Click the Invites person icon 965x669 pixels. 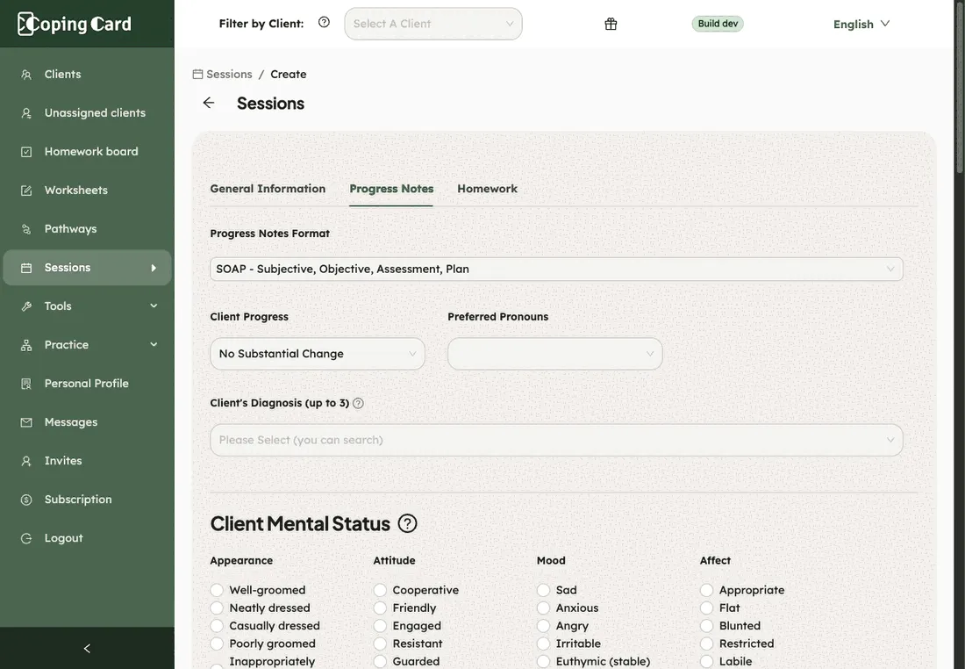pyautogui.click(x=25, y=461)
